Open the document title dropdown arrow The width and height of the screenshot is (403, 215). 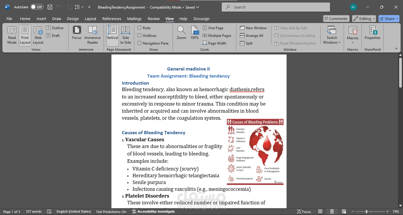click(x=198, y=7)
